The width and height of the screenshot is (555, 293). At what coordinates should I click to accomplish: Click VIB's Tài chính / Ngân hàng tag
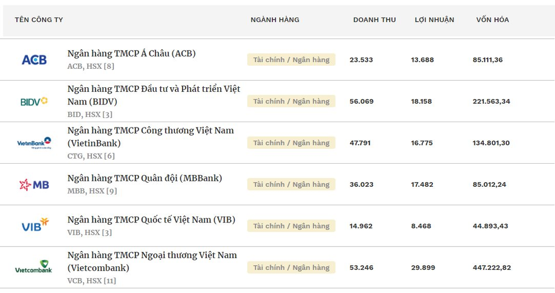click(x=291, y=226)
